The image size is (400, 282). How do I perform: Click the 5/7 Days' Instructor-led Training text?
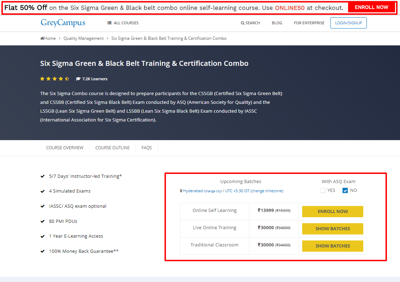point(85,176)
